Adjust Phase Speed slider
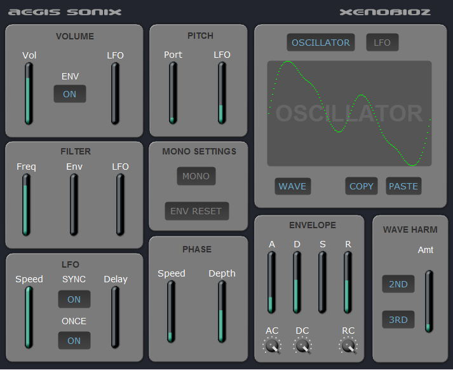 [x=171, y=312]
